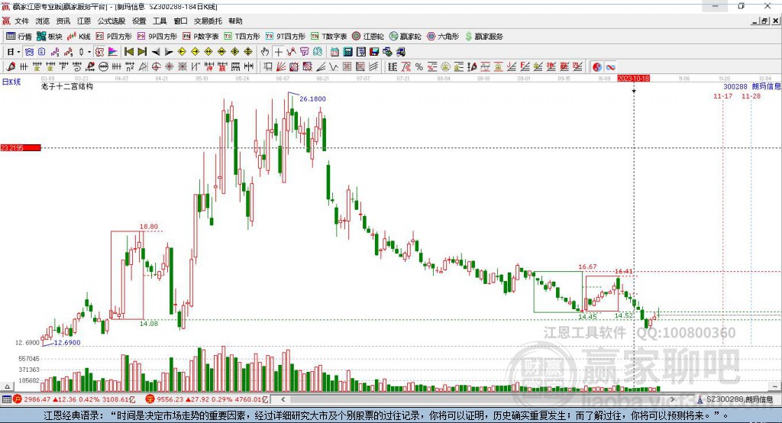
Task: Click the 行情 toolbar button
Action: tap(18, 37)
